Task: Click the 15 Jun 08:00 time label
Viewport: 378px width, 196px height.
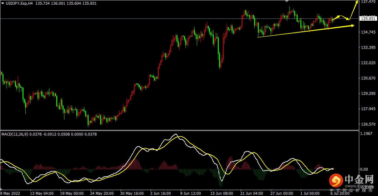Action: point(222,193)
